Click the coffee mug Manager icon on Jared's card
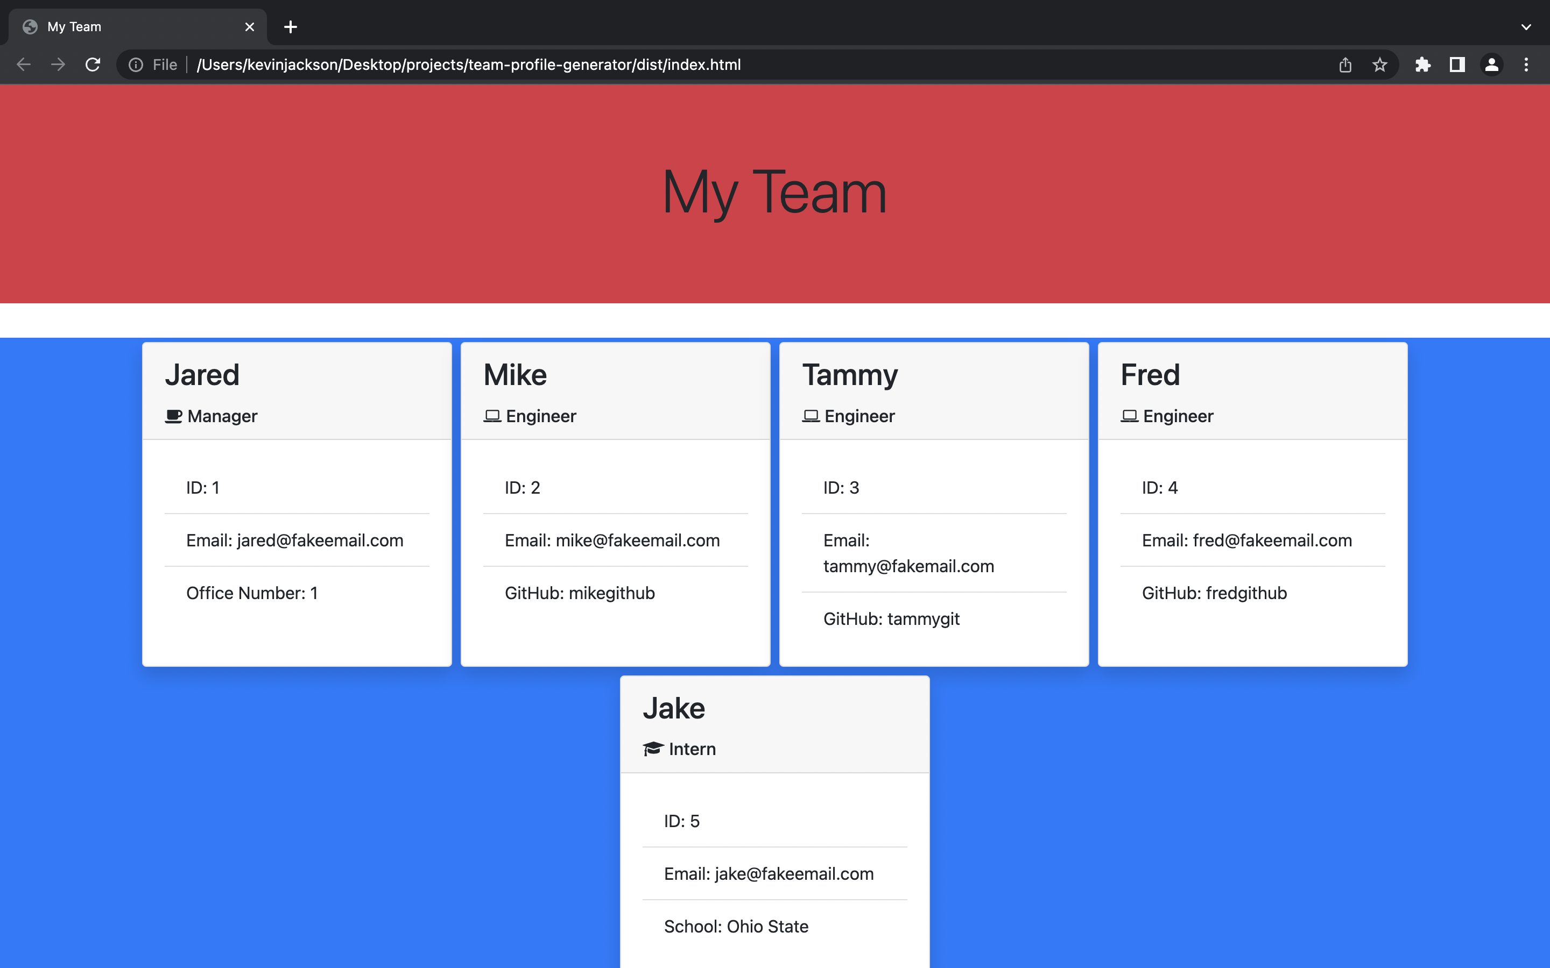Image resolution: width=1550 pixels, height=968 pixels. [x=173, y=416]
